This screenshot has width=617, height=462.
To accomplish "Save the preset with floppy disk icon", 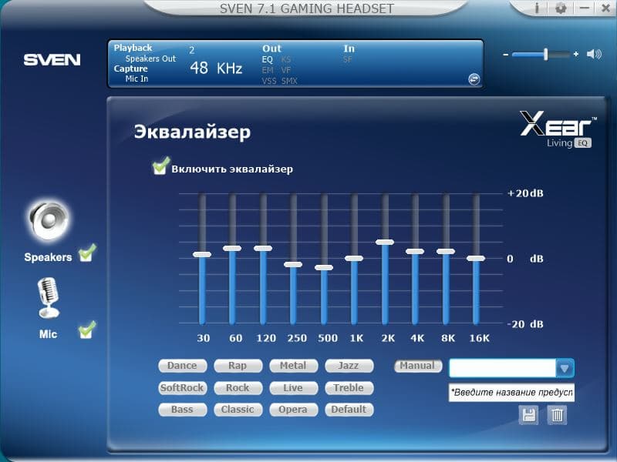I will pyautogui.click(x=528, y=415).
